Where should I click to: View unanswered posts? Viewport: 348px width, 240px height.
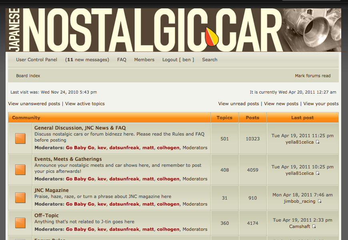click(34, 104)
